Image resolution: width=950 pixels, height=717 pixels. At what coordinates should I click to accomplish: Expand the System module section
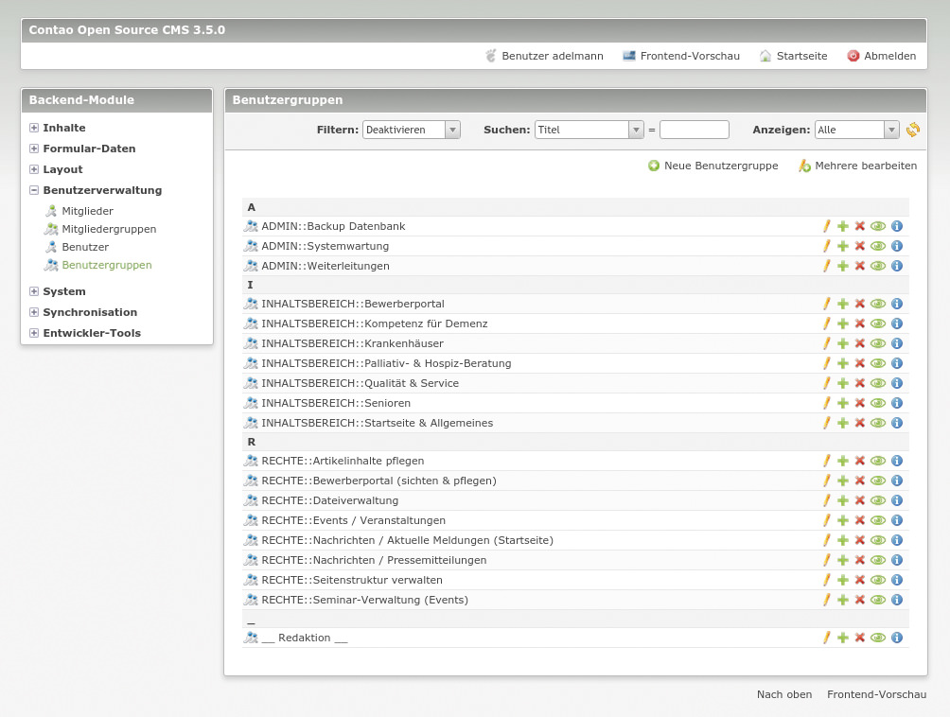point(34,291)
